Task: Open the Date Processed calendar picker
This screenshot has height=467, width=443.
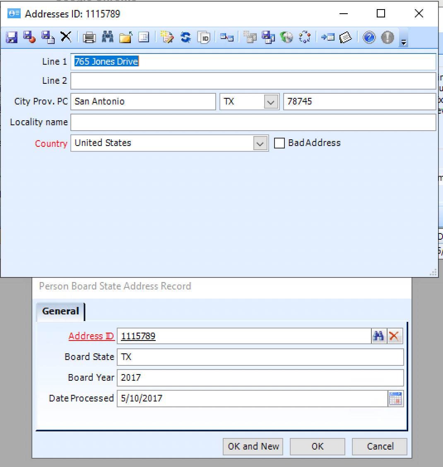Action: (x=396, y=398)
